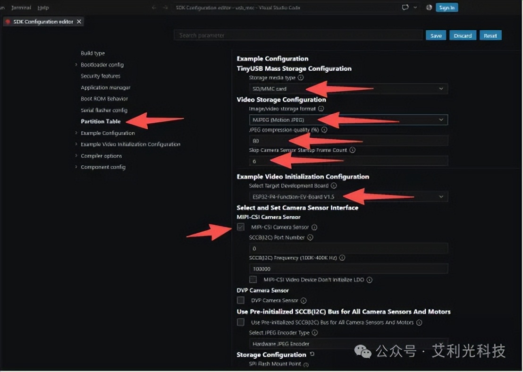
Task: Expand Compiler options section
Action: [x=101, y=156]
